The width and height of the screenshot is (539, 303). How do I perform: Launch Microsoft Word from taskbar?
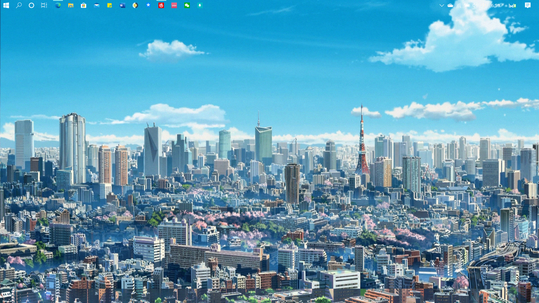click(x=122, y=5)
